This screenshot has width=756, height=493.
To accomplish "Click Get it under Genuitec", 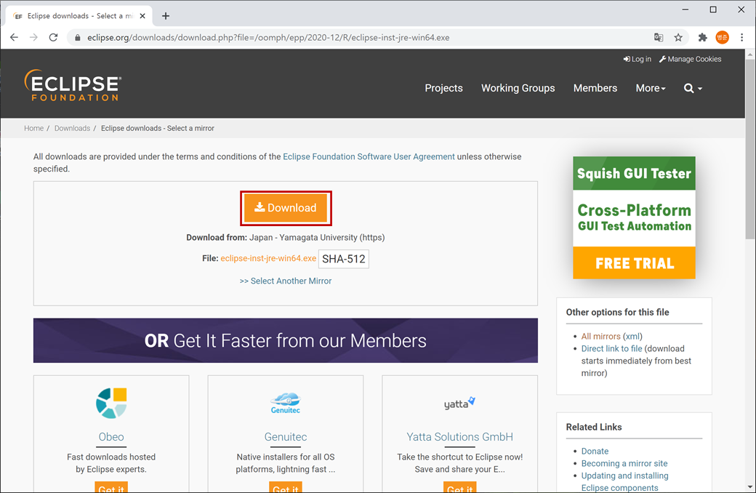I will pyautogui.click(x=286, y=487).
